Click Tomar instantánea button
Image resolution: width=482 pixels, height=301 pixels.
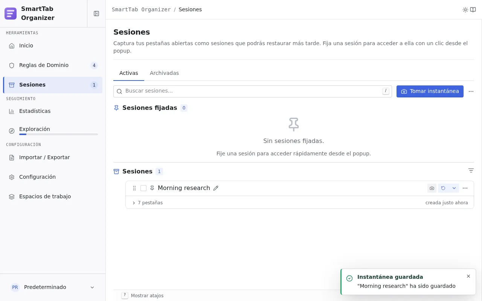pyautogui.click(x=430, y=91)
